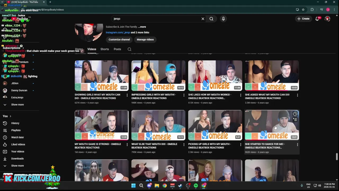This screenshot has height=191, width=339.
Task: Install app icon in address bar
Action: click(297, 10)
